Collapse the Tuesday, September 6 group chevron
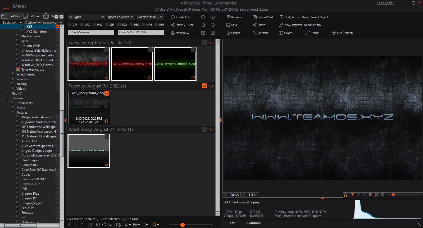 [212, 43]
